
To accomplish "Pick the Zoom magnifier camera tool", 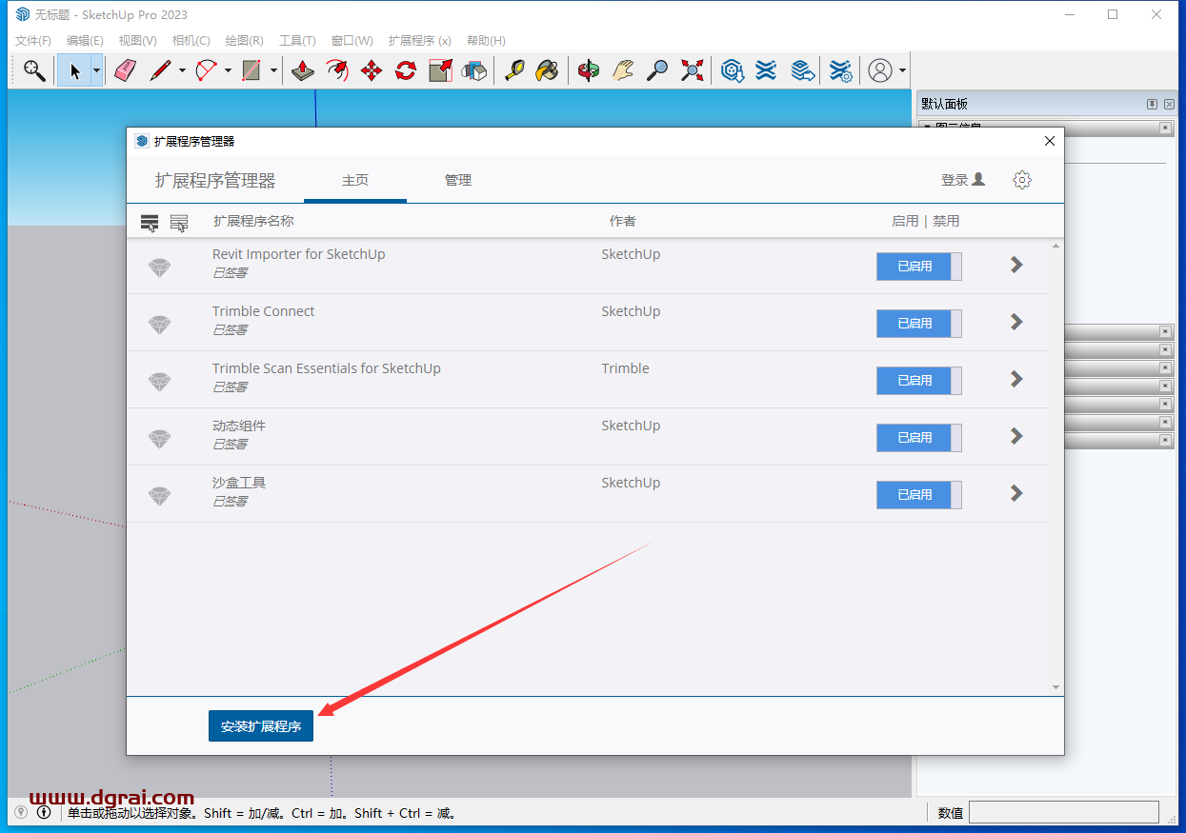I will 657,70.
